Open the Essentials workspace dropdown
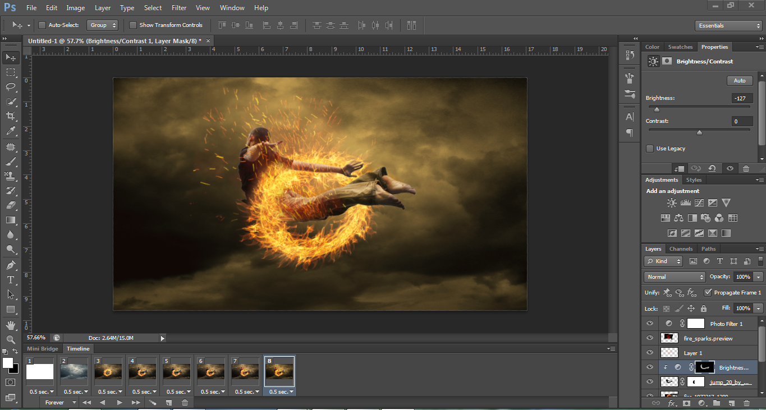Image resolution: width=766 pixels, height=410 pixels. click(x=728, y=26)
